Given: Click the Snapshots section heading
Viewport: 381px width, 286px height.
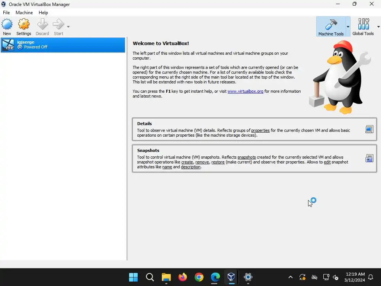Looking at the screenshot, I should (x=148, y=150).
